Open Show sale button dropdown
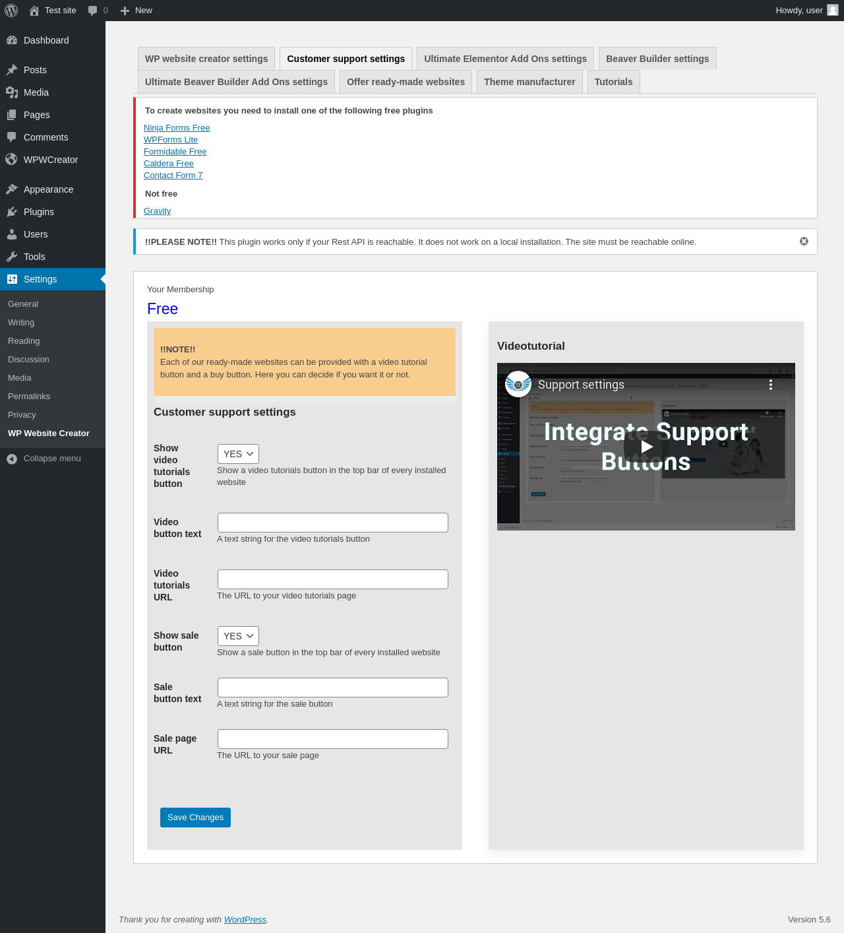Screen dimensions: 844x933 pos(238,636)
